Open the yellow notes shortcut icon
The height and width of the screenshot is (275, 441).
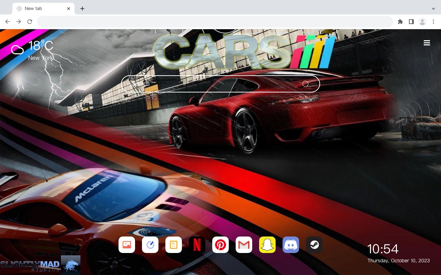tap(174, 245)
